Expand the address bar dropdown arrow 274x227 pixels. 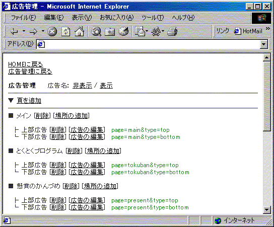coord(264,44)
